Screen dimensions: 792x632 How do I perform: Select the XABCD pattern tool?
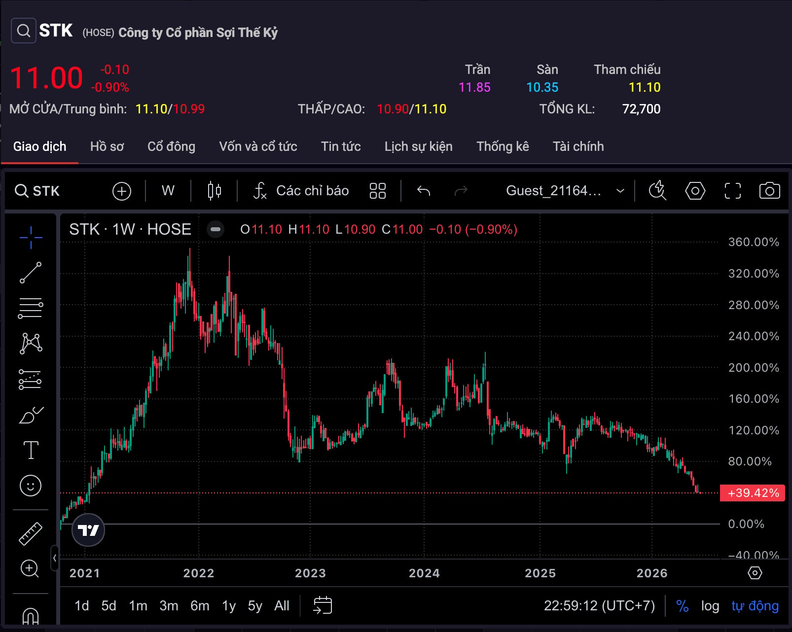(31, 344)
